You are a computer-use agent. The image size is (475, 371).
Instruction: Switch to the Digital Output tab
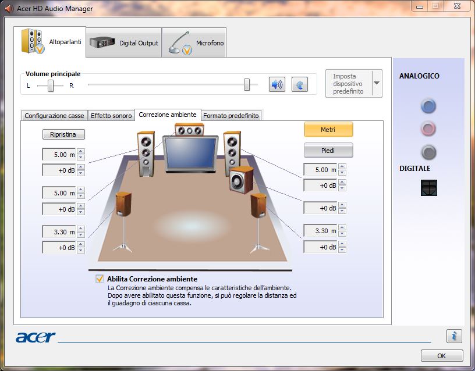click(124, 42)
